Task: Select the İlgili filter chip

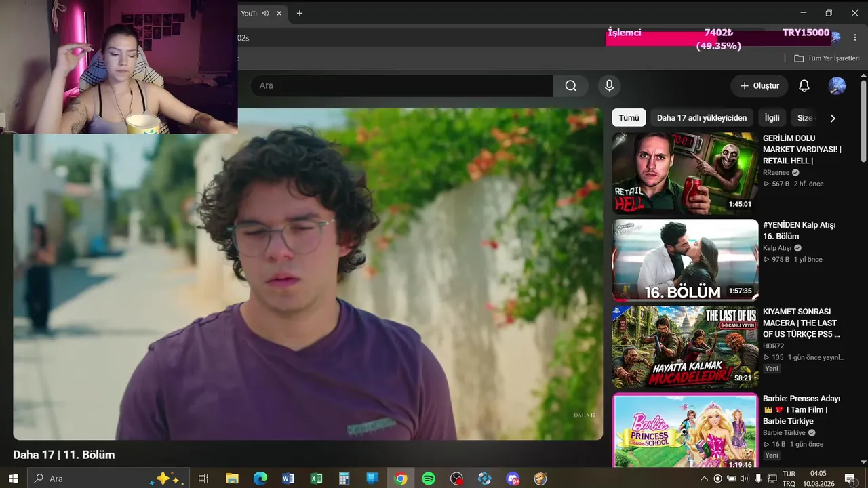Action: [x=772, y=118]
